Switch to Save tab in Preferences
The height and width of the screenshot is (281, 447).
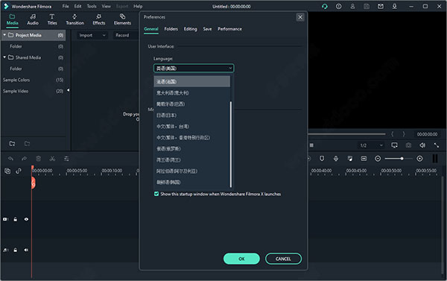pyautogui.click(x=207, y=29)
